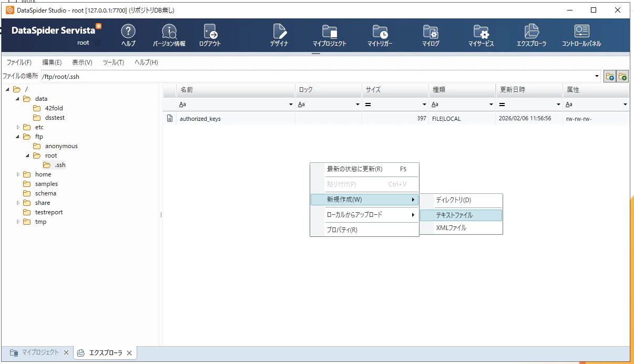This screenshot has width=634, height=364.
Task: Select the .ssh folder icon in tree
Action: 47,165
